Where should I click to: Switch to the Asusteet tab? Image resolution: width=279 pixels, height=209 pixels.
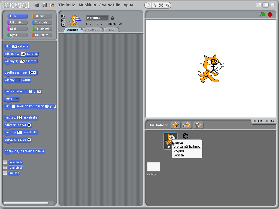click(92, 30)
